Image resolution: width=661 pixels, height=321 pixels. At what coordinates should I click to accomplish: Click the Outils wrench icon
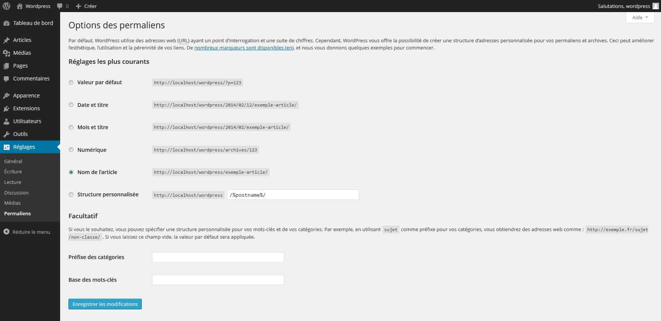pos(6,134)
